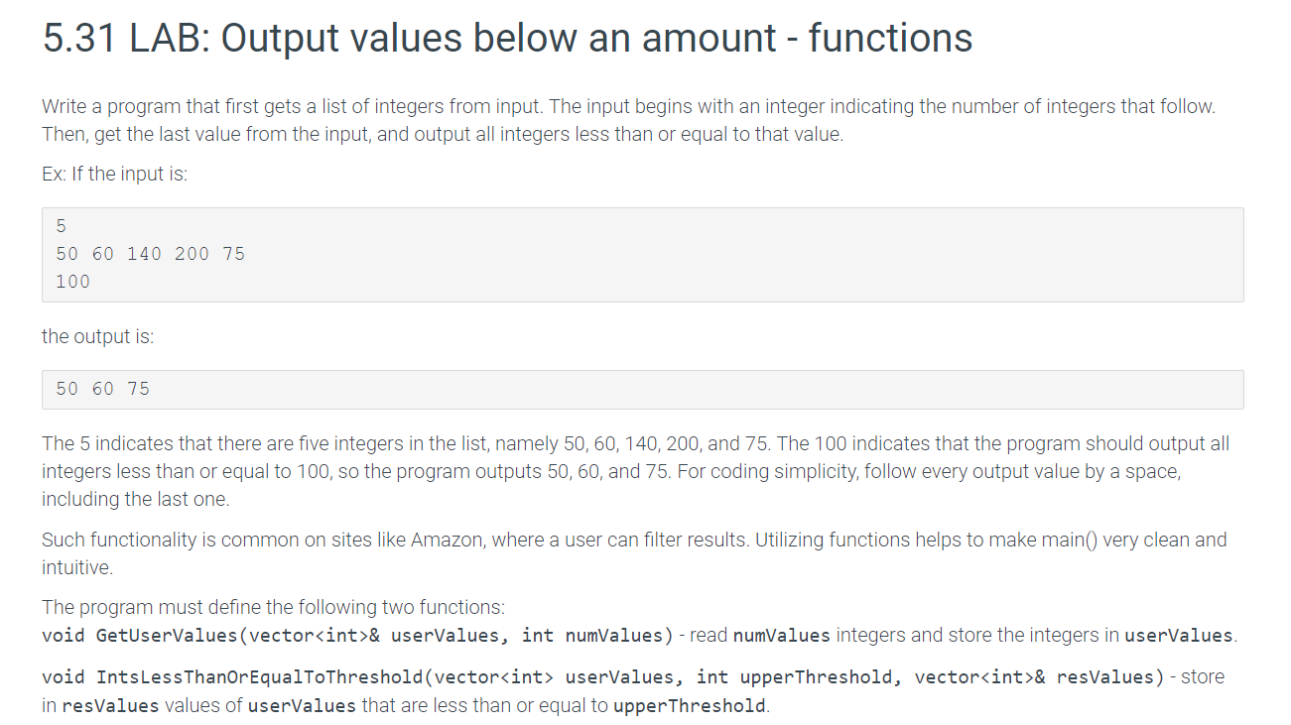Click "The program must define" sentence
1291x725 pixels.
[x=273, y=607]
